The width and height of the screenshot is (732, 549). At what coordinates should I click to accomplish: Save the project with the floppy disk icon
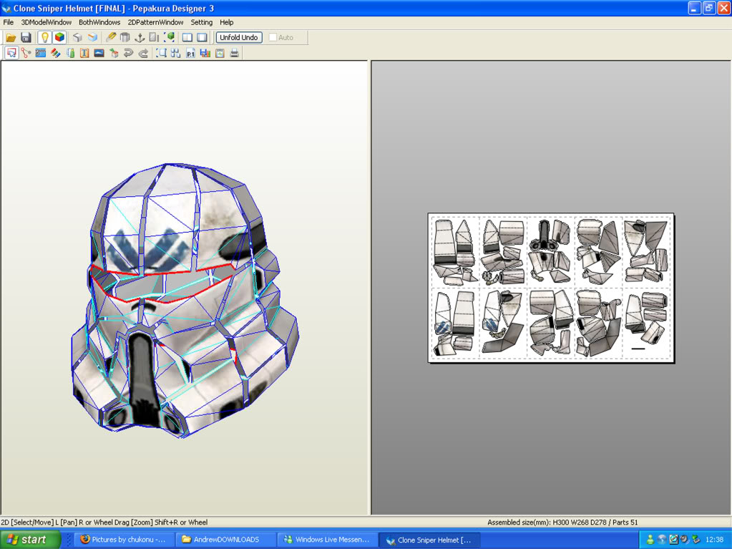click(26, 37)
